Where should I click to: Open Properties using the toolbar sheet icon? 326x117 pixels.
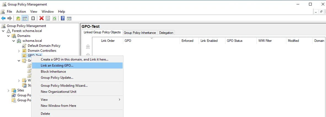[48, 18]
